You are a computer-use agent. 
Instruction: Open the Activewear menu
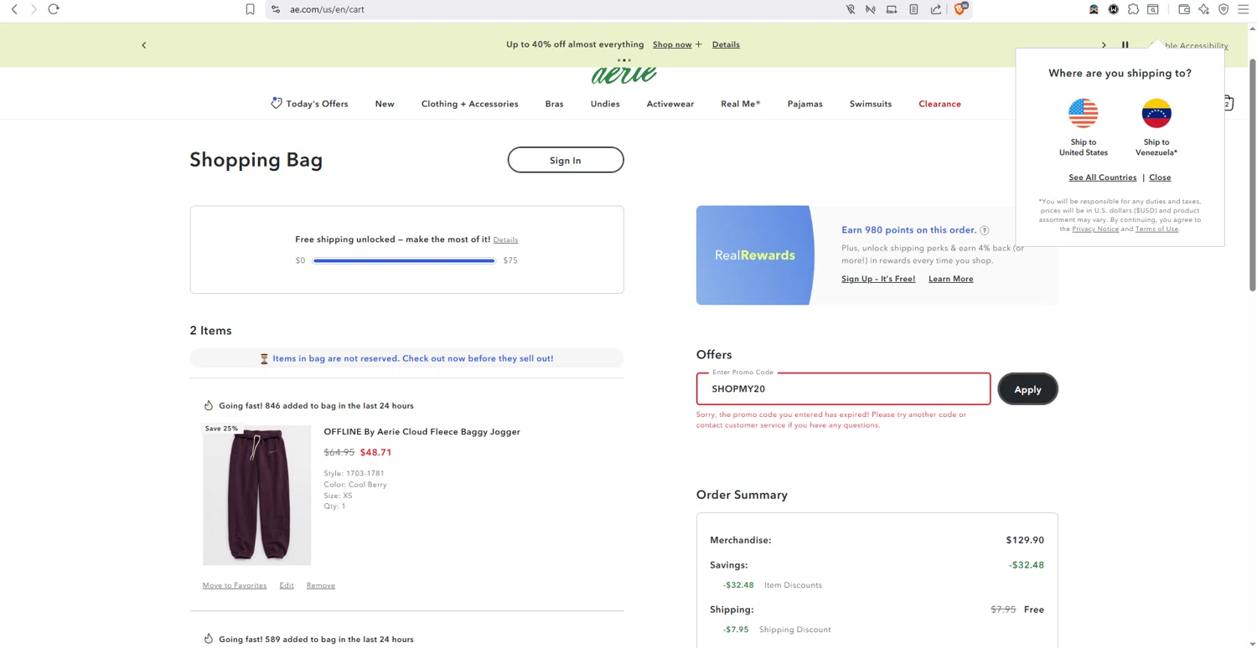(670, 104)
